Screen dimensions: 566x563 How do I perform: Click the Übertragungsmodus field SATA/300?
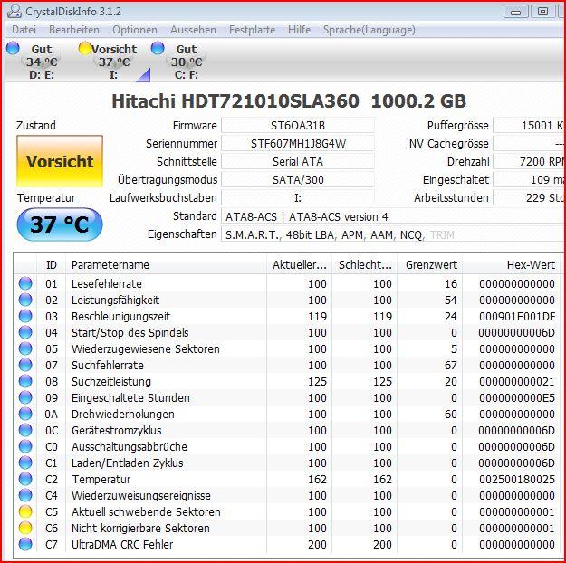click(298, 179)
